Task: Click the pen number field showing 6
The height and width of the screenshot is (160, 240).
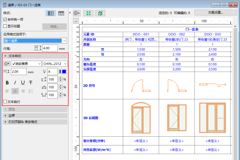Action: tap(53, 72)
